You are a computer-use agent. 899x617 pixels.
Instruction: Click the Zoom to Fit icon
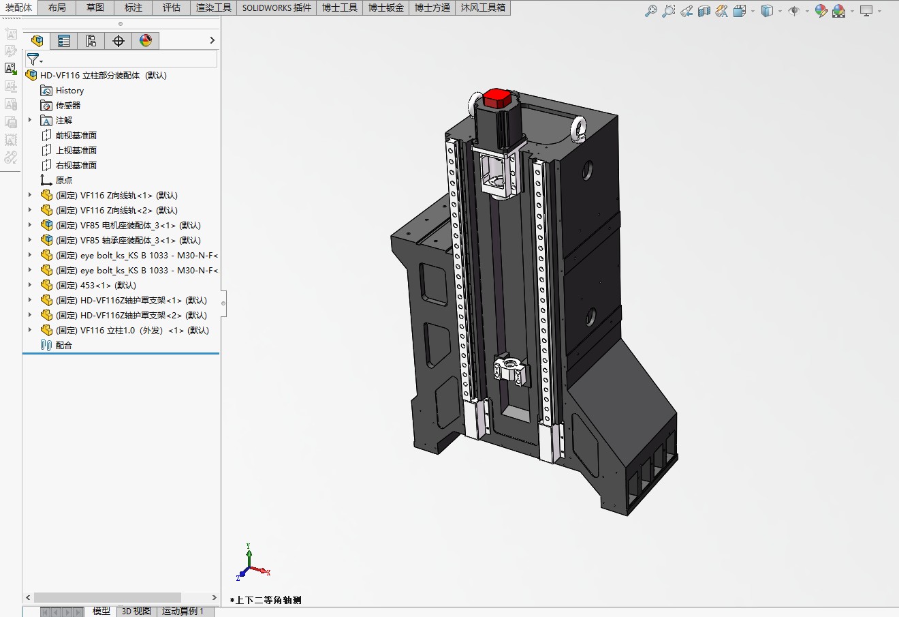pos(651,11)
